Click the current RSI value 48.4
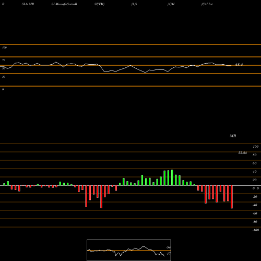Image resolution: width=261 pixels, height=261 pixels. [x=239, y=65]
